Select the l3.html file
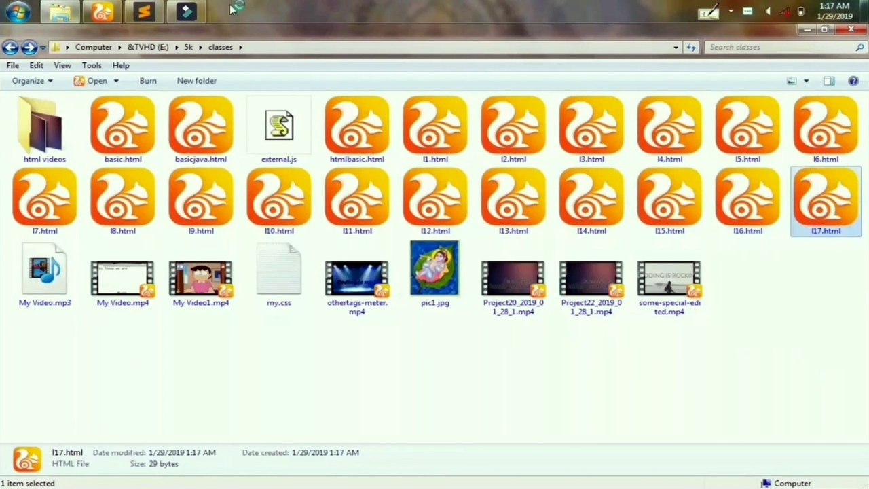 pyautogui.click(x=591, y=130)
